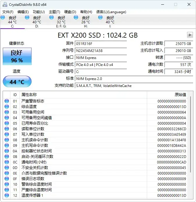196x202 pixels.
Task: Click the 良好 96 % health status button
Action: pyautogui.click(x=17, y=56)
